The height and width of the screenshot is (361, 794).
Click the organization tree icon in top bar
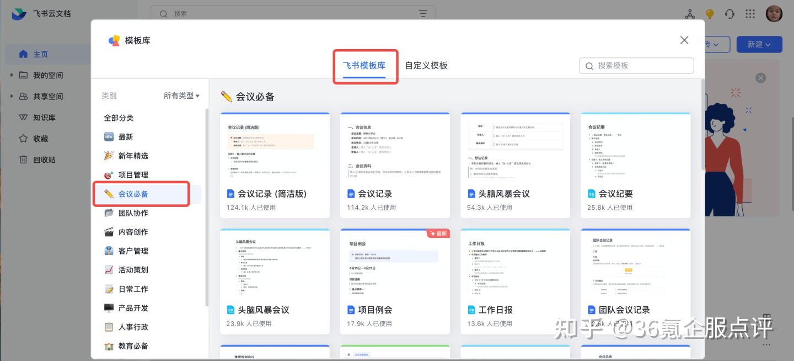(690, 14)
